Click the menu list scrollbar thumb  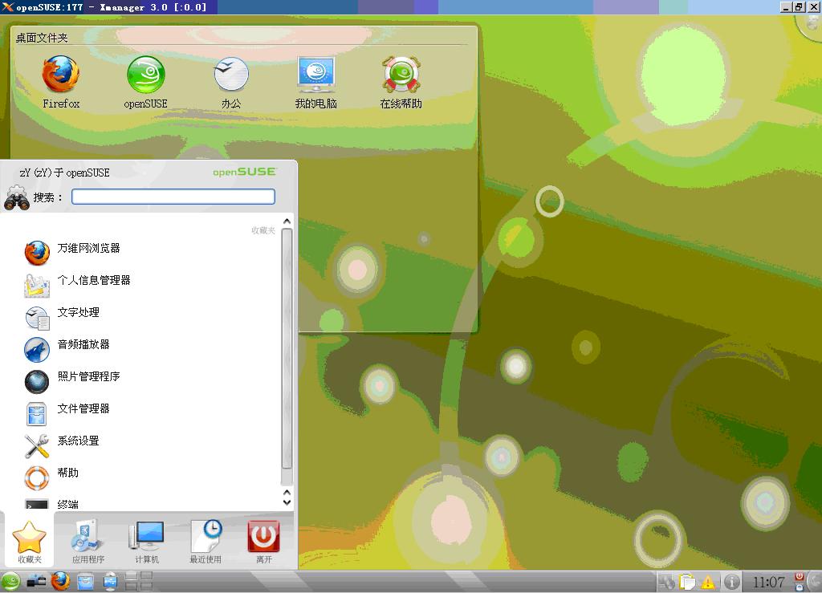(287, 348)
